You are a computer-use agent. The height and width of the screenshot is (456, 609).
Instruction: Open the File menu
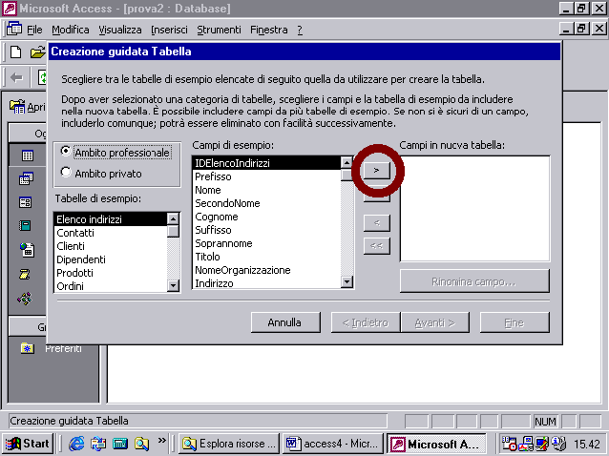(x=34, y=30)
